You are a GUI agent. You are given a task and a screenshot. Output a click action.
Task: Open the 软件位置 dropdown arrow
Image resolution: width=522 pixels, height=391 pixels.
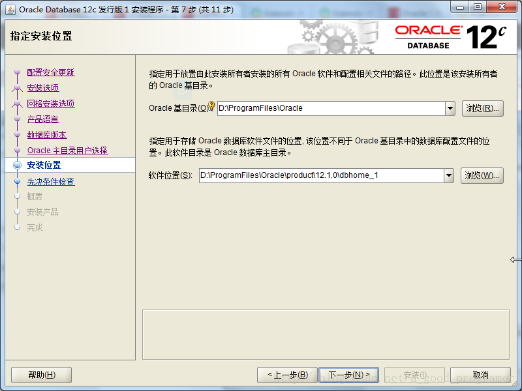coord(449,175)
